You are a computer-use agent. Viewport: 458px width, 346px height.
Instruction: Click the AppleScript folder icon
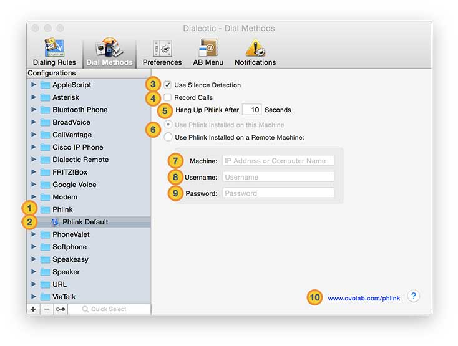(45, 85)
